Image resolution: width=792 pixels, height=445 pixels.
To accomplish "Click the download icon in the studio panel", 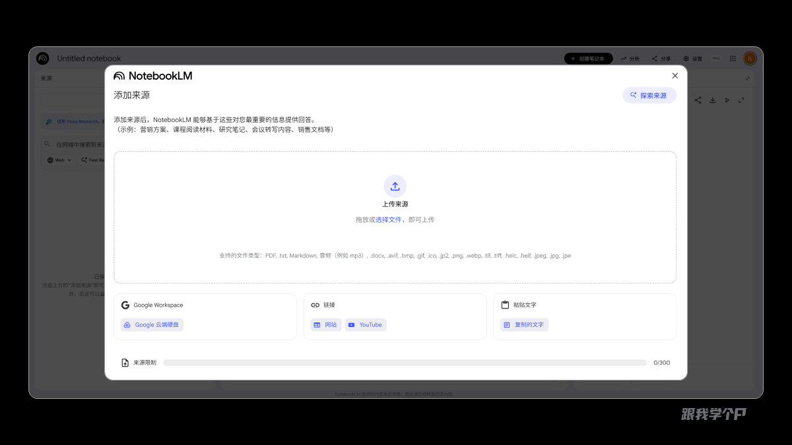I will click(x=712, y=100).
